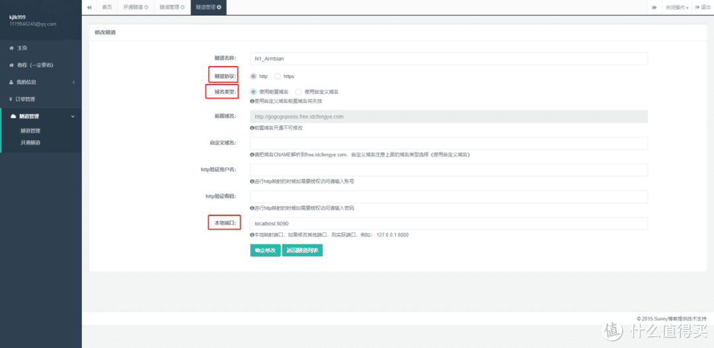Select the http protocol radio button
Viewport: 714px width, 348px height.
pos(253,77)
